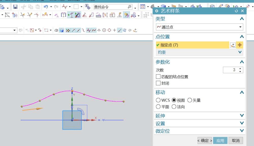
Task: Click the Fit view icon
Action: tap(142, 7)
